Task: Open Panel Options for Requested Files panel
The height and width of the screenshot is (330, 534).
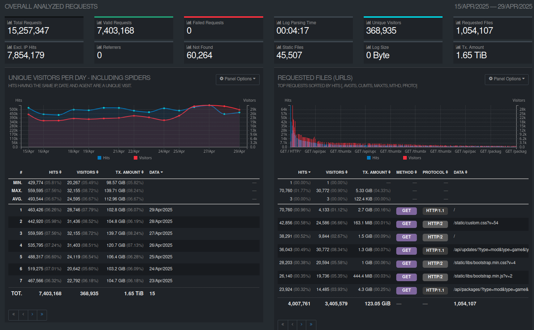Action: [507, 79]
